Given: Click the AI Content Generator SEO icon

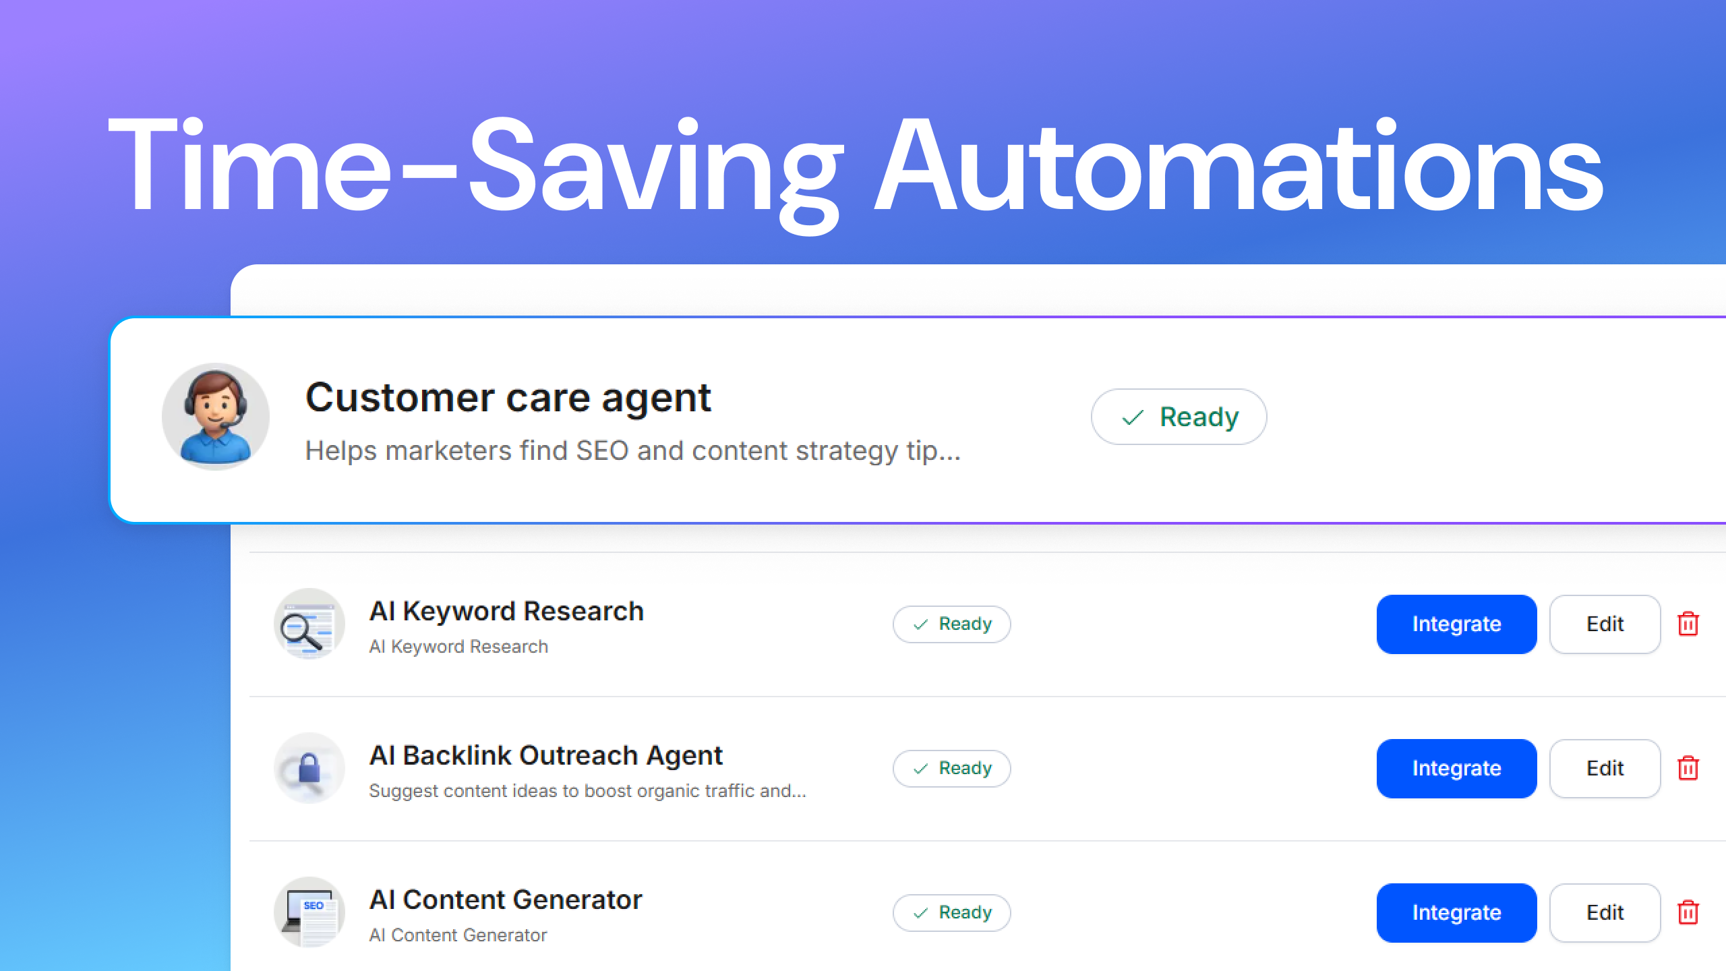Looking at the screenshot, I should 309,912.
